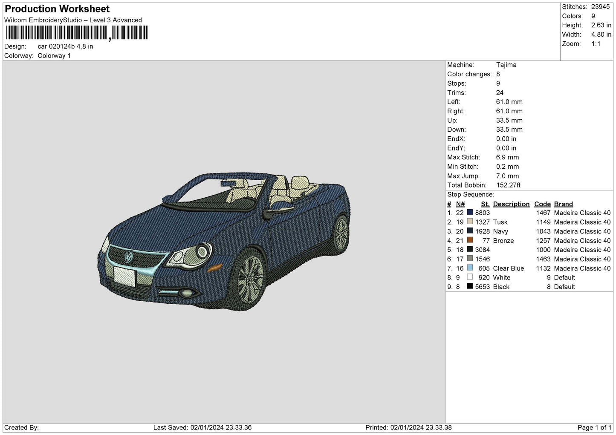This screenshot has height=435, width=616.
Task: Click the 'EndY:' label
Action: point(456,148)
